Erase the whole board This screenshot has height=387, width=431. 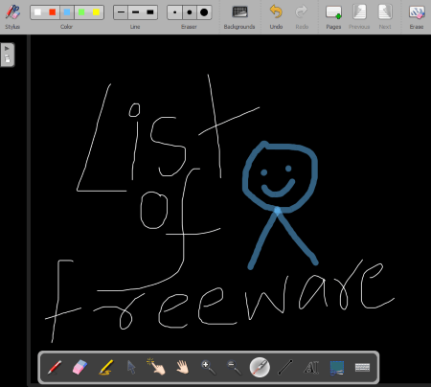click(417, 16)
